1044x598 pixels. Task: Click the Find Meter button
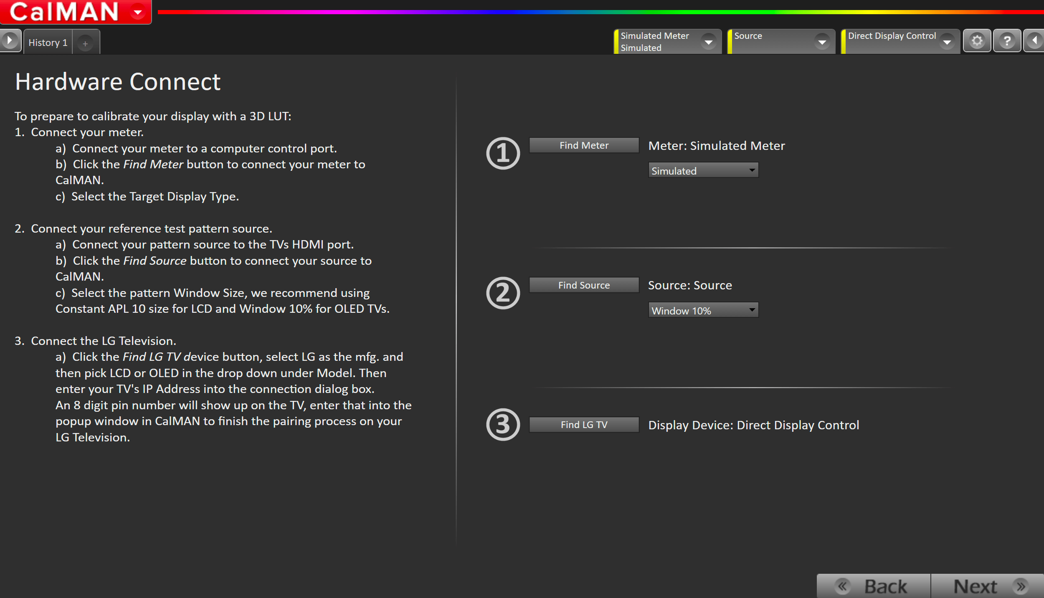pos(584,145)
